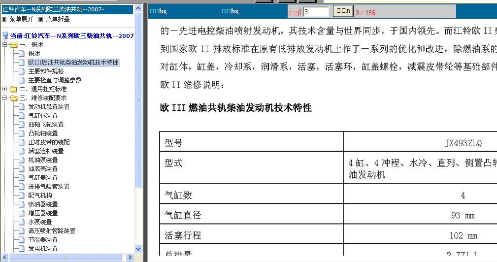Click the page number input field showing 3
This screenshot has height=262, width=497.
click(316, 12)
